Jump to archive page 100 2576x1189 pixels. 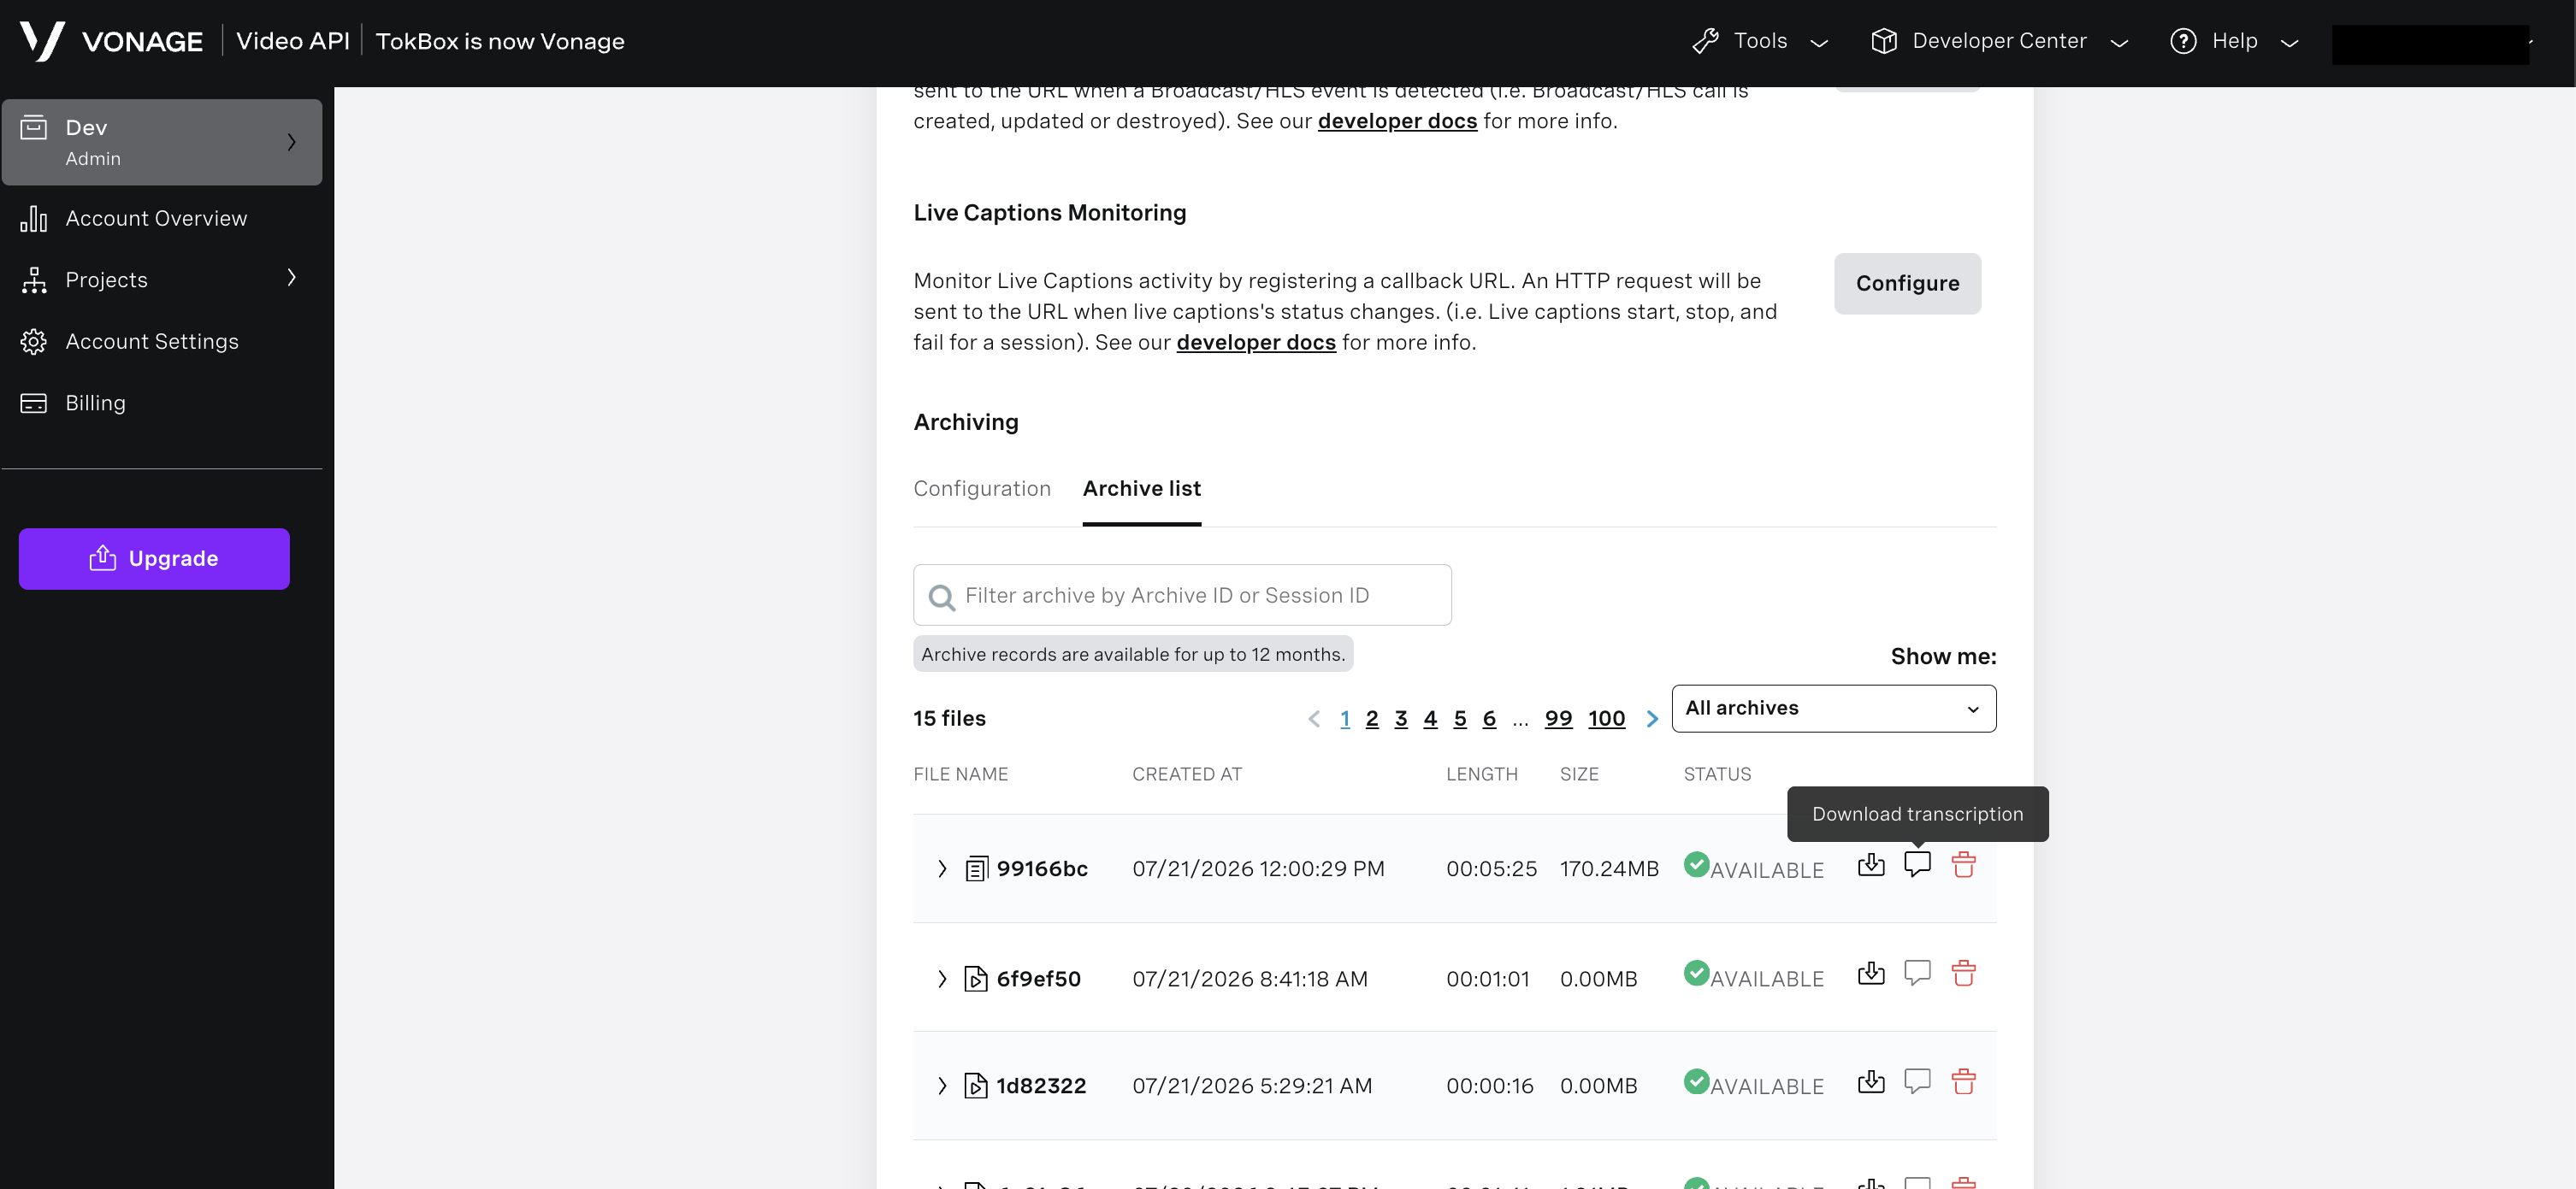(1606, 718)
